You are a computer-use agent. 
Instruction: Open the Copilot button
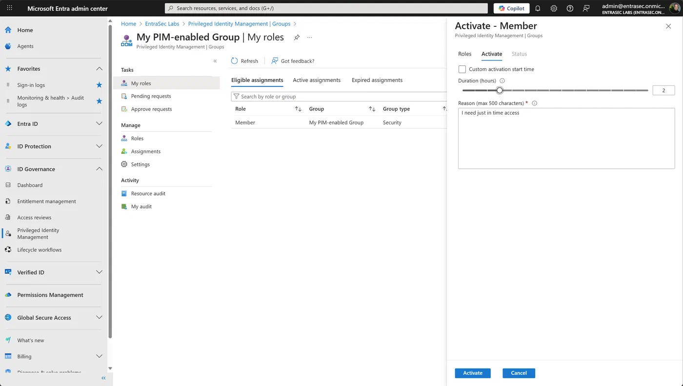pos(512,8)
